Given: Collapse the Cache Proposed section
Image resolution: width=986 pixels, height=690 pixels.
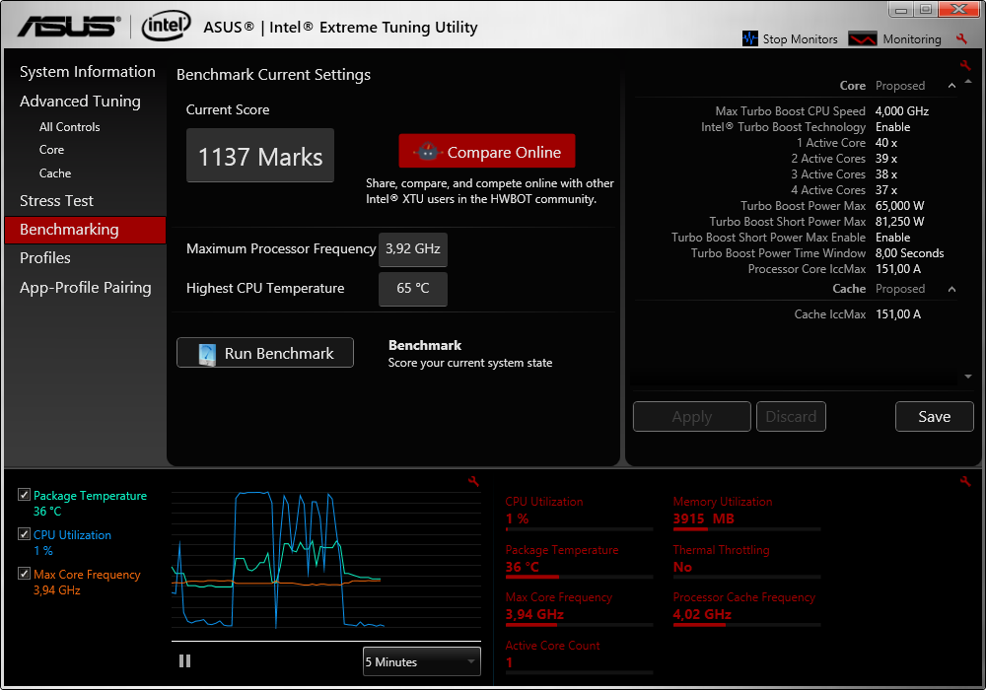Looking at the screenshot, I should [951, 289].
